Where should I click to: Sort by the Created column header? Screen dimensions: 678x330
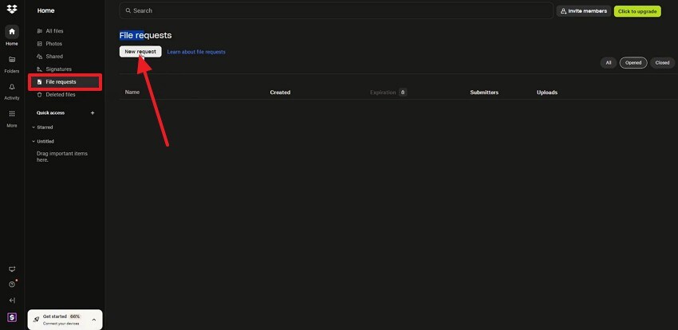280,92
